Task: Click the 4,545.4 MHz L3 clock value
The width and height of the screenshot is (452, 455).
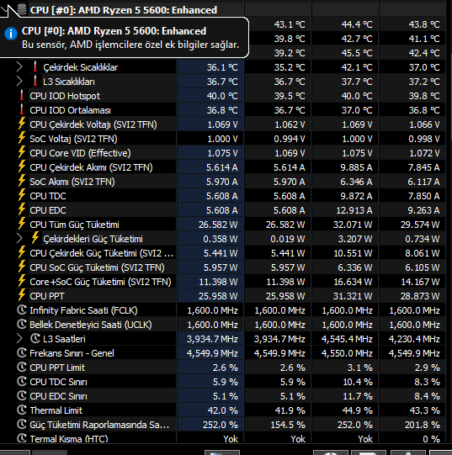Action: (x=347, y=339)
